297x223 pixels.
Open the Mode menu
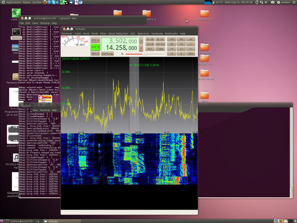pyautogui.click(x=95, y=33)
